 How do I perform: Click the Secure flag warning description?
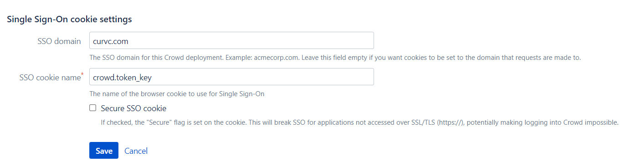[x=359, y=122]
